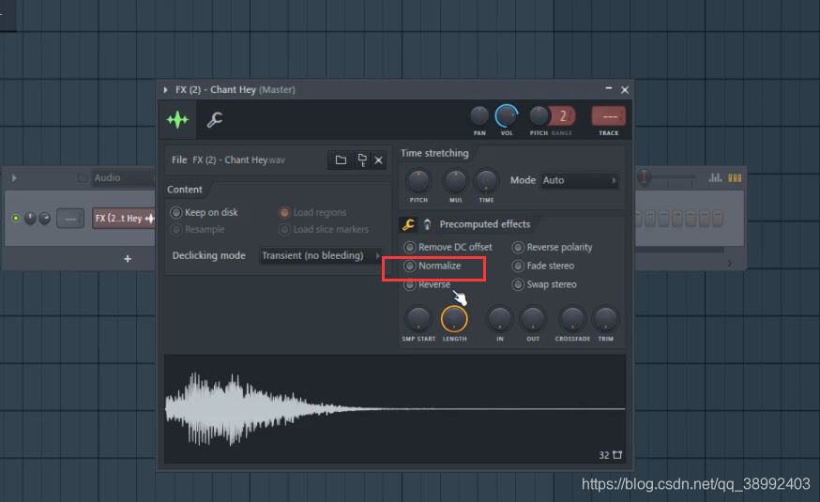Open the stretch Mode Auto dropdown
This screenshot has width=820, height=502.
click(580, 180)
